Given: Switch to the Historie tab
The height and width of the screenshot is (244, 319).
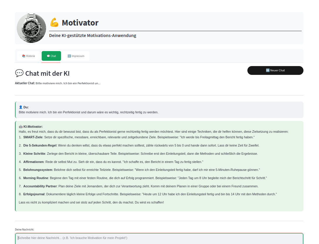Looking at the screenshot, I should coord(28,56).
